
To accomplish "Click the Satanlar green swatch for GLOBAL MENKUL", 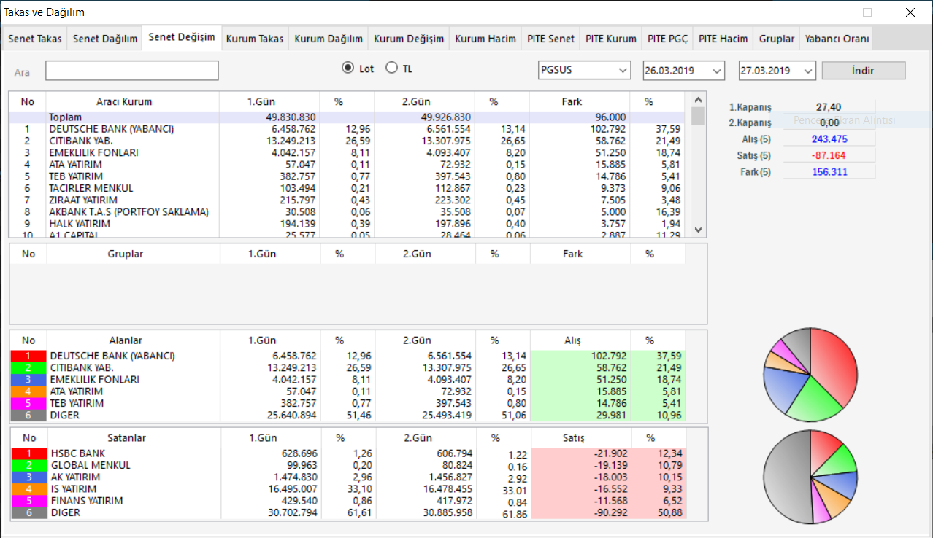I will (28, 465).
